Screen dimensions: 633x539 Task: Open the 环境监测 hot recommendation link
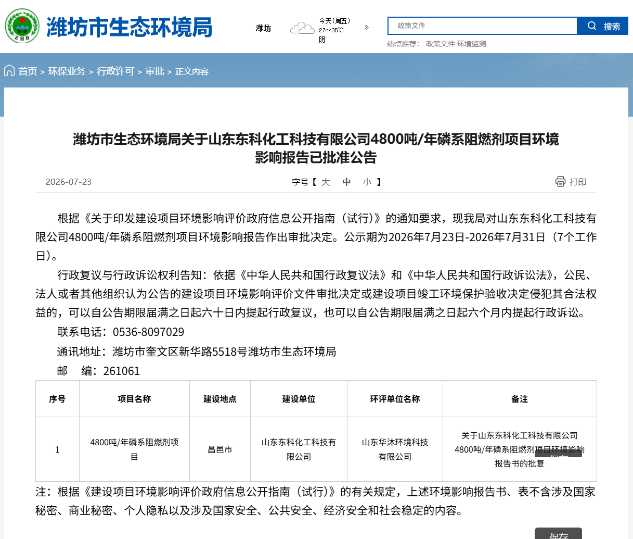pyautogui.click(x=472, y=44)
